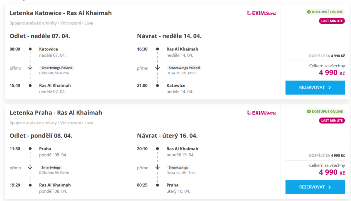The image size is (351, 201).
Task: Click down arrow on Katowice return flight
Action: coord(157,68)
